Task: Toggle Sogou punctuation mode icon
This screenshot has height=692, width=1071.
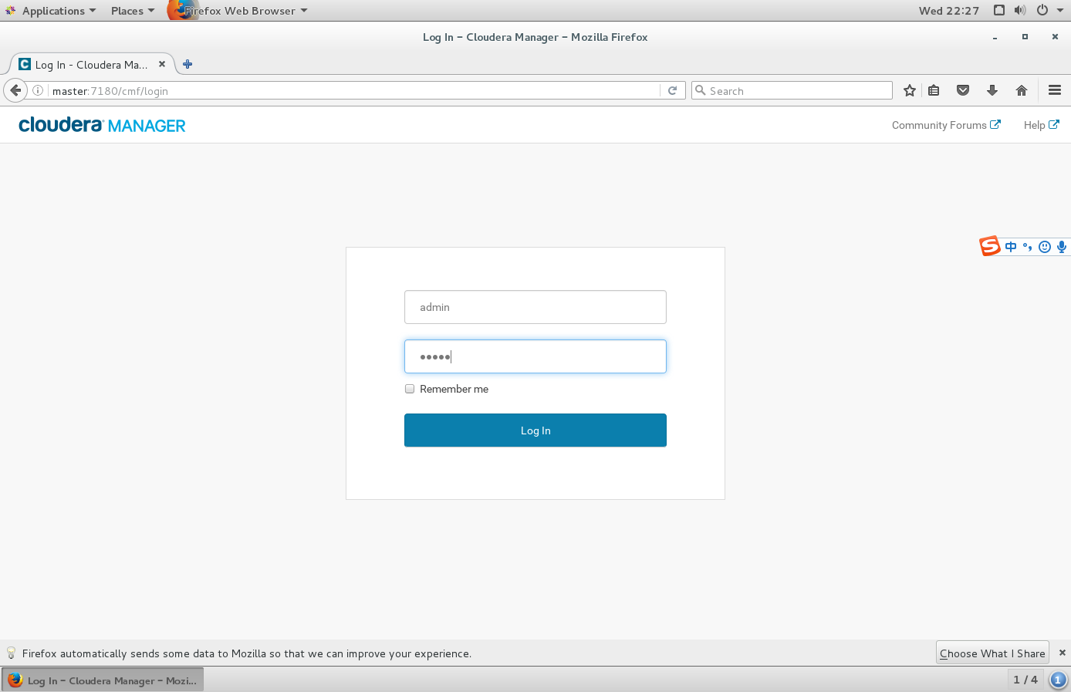Action: (1027, 247)
